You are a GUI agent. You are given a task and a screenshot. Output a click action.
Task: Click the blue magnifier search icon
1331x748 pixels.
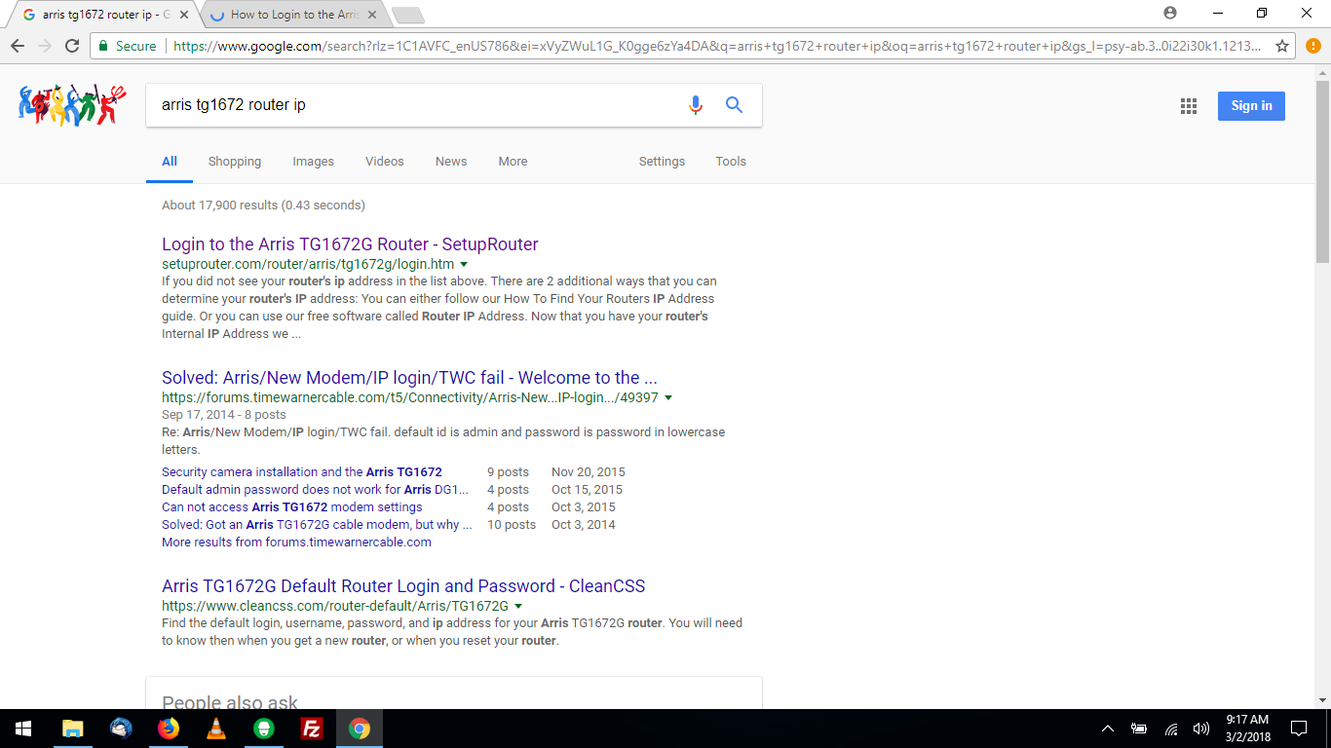pyautogui.click(x=734, y=105)
